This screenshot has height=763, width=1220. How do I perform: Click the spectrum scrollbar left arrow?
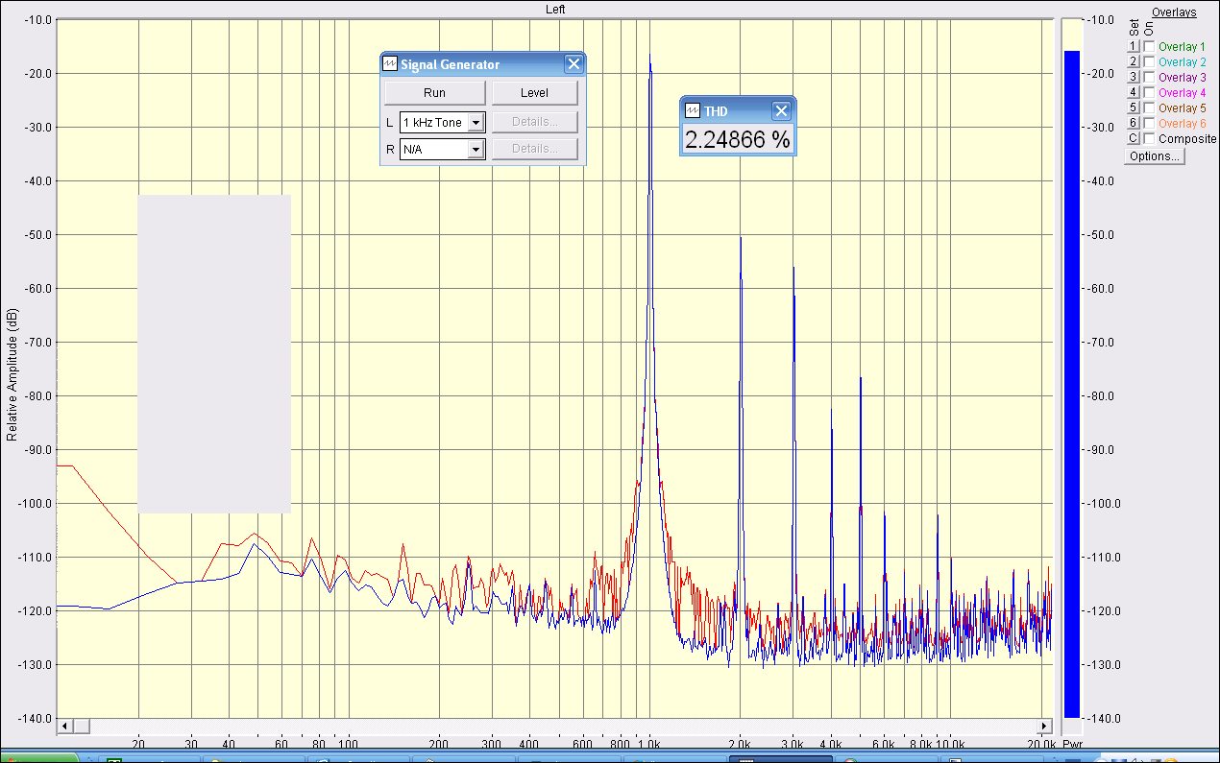click(x=64, y=725)
